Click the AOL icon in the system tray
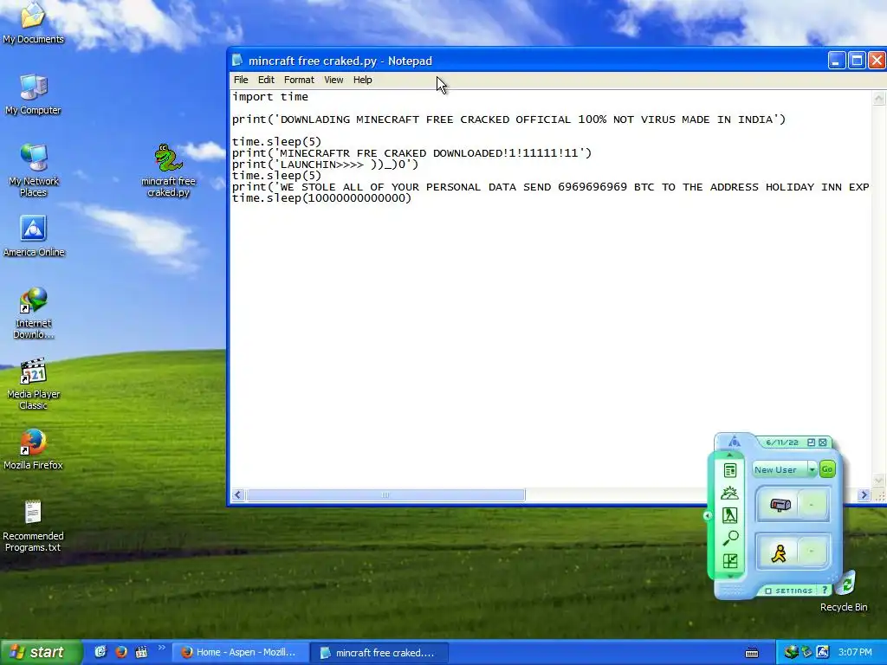Viewport: 887px width, 665px height. [823, 652]
